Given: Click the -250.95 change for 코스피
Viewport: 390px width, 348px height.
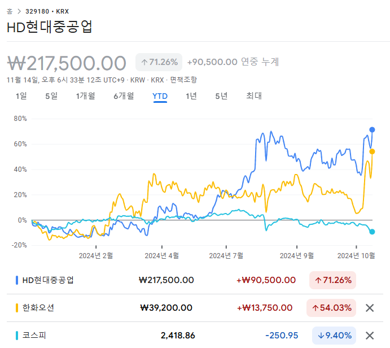Looking at the screenshot, I should (x=282, y=336).
